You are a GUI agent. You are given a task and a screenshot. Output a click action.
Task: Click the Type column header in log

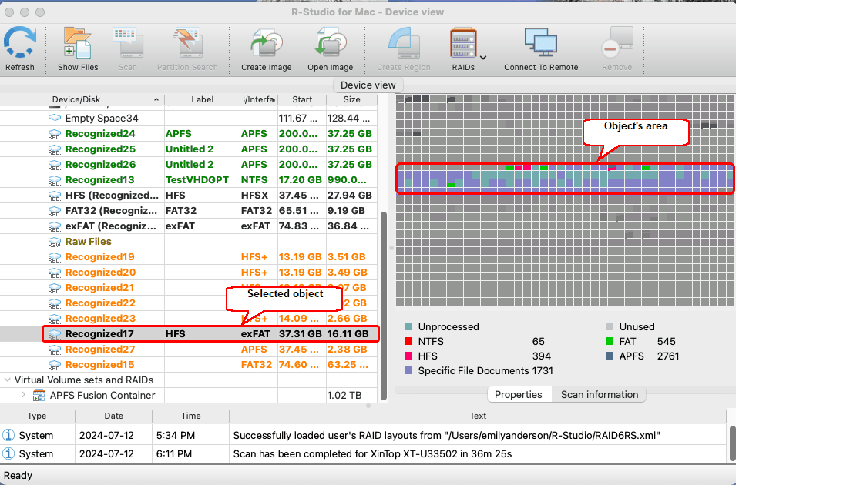[37, 416]
